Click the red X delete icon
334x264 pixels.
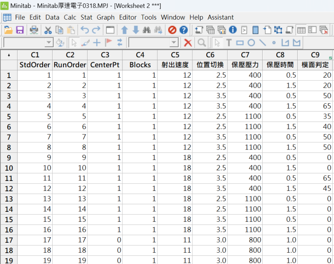click(188, 43)
